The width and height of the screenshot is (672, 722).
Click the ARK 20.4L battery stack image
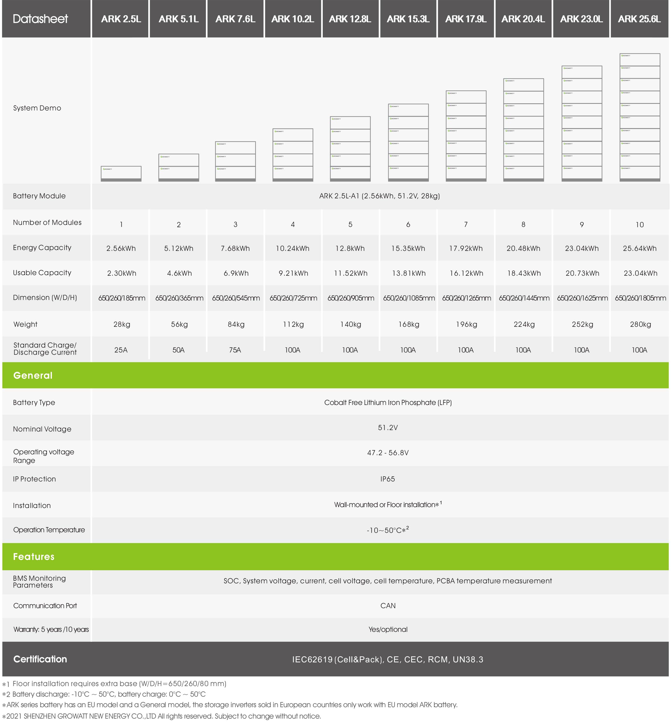tap(523, 130)
